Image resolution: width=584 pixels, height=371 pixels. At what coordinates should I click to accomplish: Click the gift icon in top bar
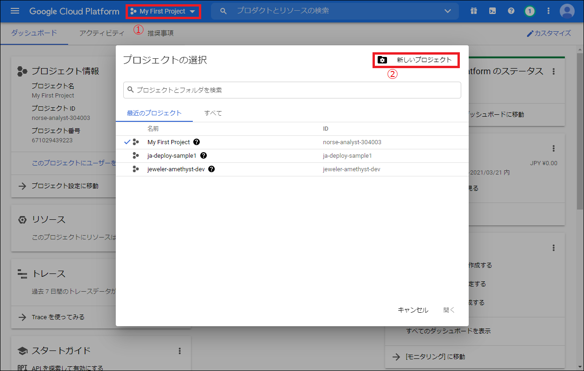click(x=474, y=11)
